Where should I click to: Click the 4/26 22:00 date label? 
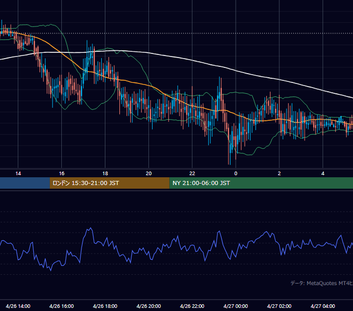(x=192, y=306)
